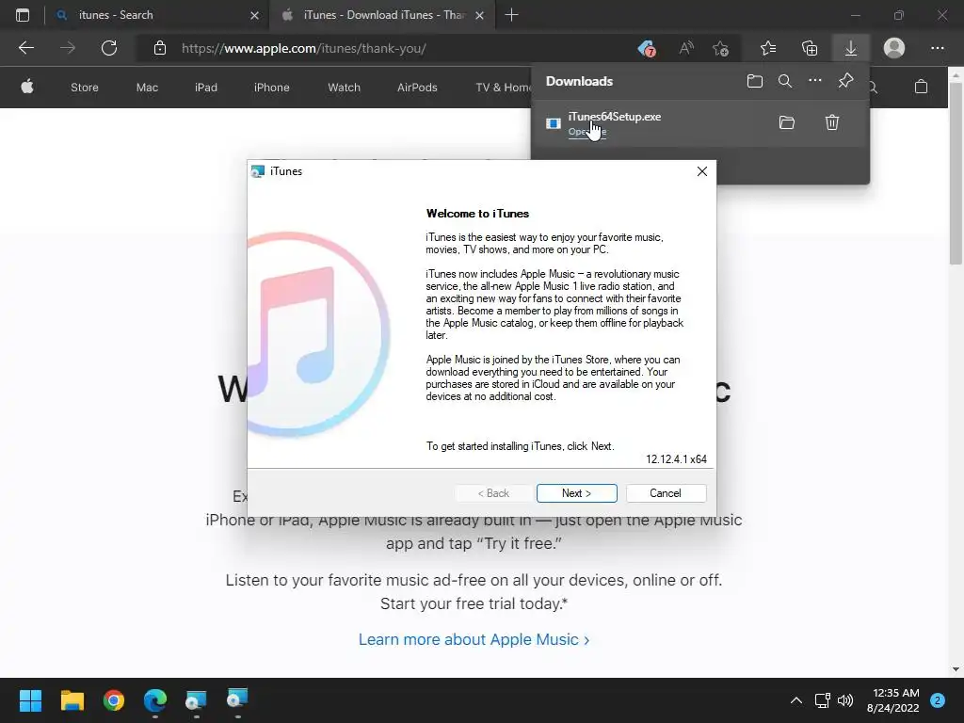Open the Windows Start menu
The height and width of the screenshot is (723, 964).
pyautogui.click(x=30, y=700)
